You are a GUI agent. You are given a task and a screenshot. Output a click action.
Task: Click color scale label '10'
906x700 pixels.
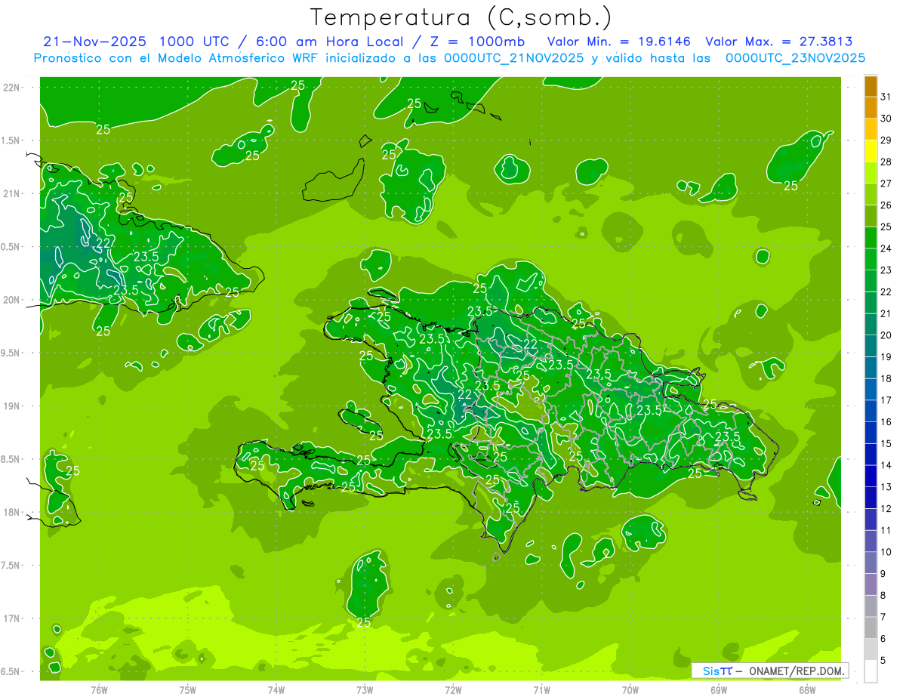(886, 552)
